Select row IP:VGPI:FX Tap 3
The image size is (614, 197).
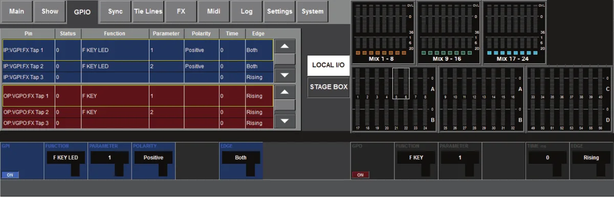(138, 77)
